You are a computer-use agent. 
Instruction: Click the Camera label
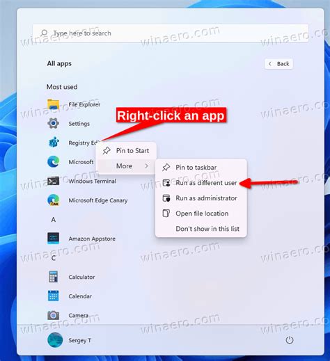(78, 315)
